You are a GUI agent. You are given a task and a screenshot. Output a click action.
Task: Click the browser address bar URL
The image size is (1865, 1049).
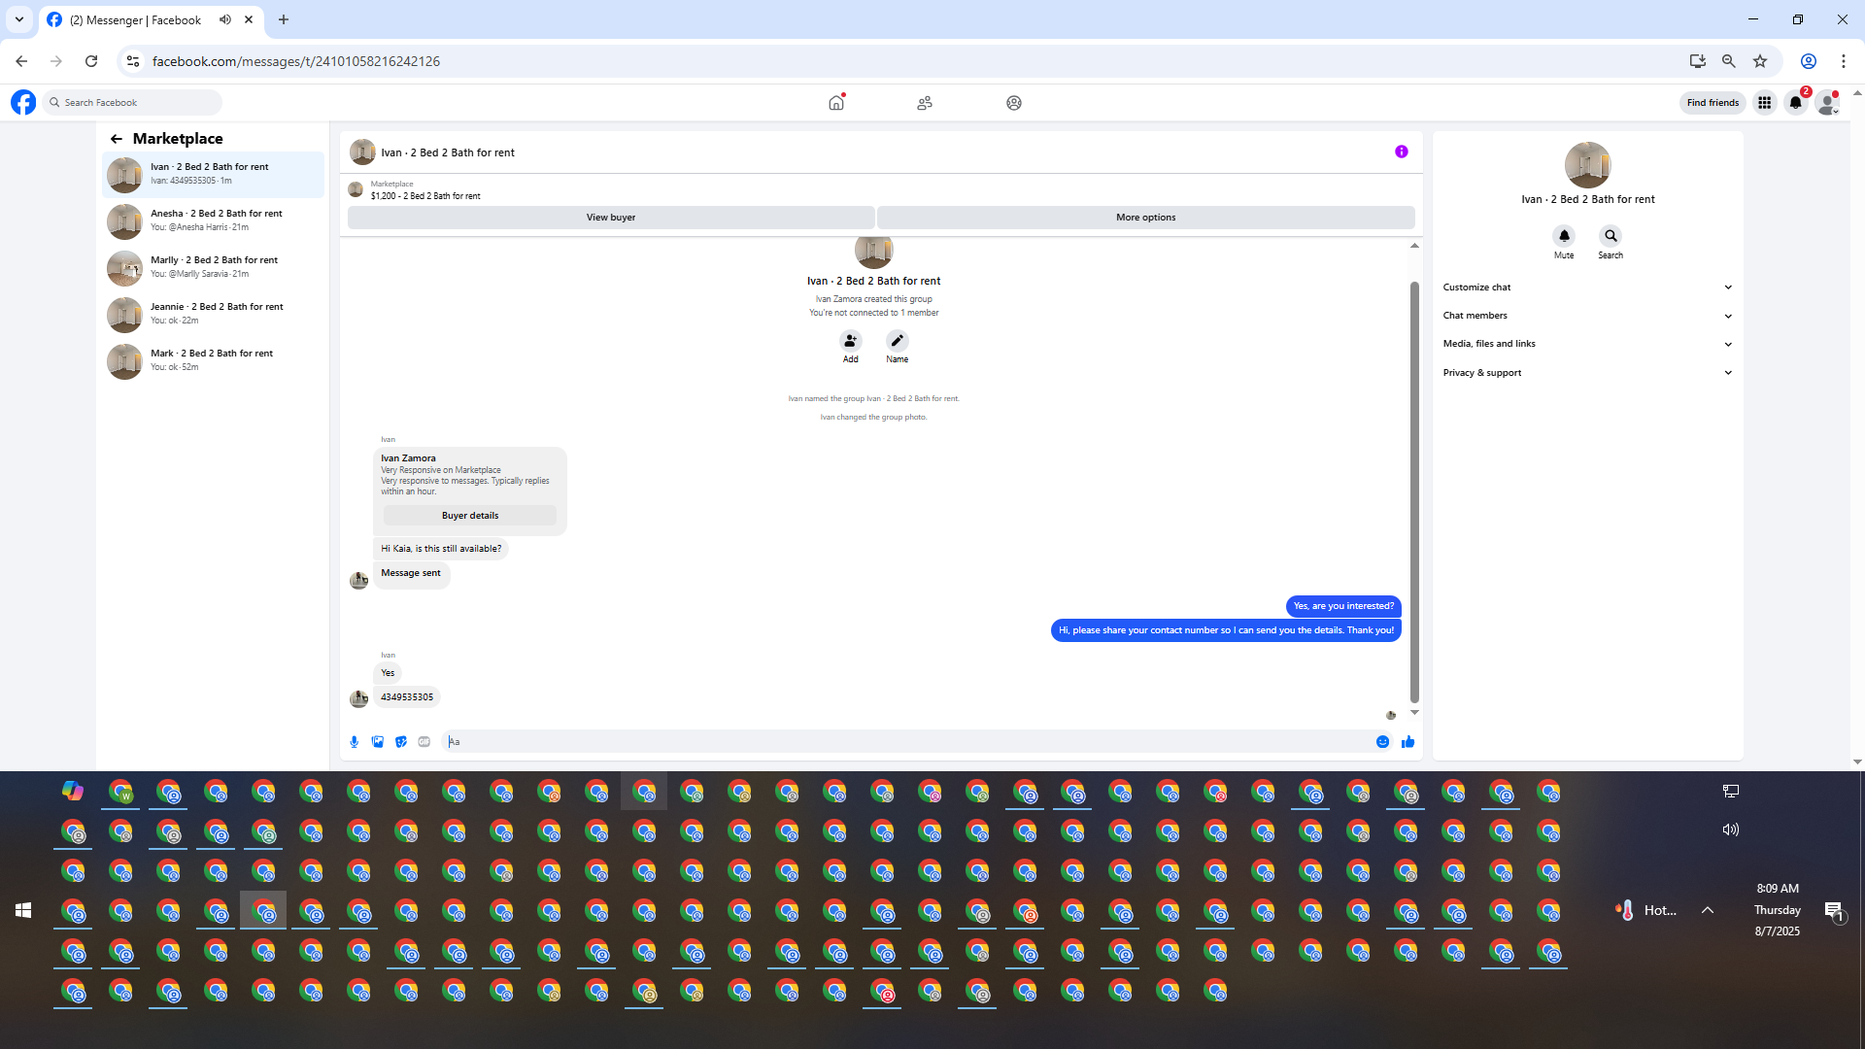(296, 61)
